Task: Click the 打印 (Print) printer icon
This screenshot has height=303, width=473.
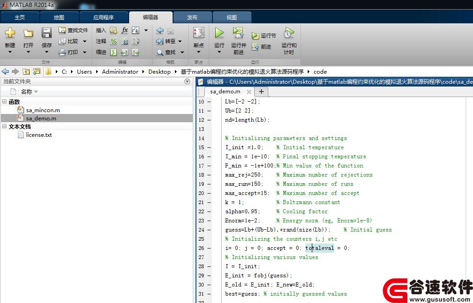Action: pyautogui.click(x=62, y=52)
